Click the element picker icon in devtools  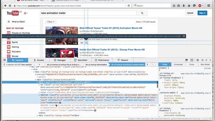point(4,60)
